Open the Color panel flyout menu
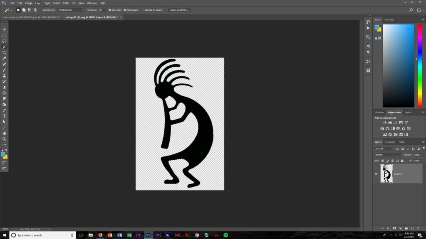 tap(423, 20)
